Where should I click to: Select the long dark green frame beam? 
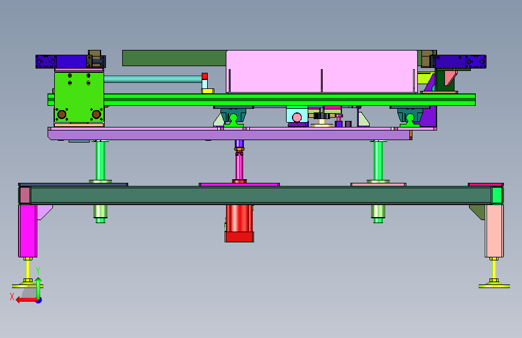pyautogui.click(x=261, y=195)
